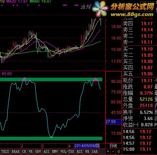Click buy-five price 19.06

[x=147, y=74]
